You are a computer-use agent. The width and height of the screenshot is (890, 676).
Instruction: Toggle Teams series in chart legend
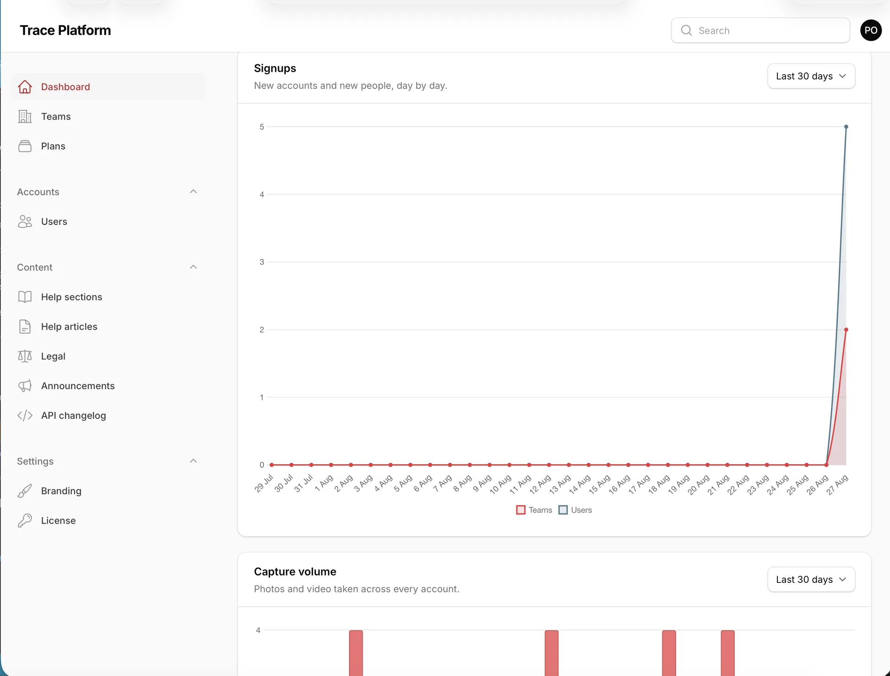[534, 510]
